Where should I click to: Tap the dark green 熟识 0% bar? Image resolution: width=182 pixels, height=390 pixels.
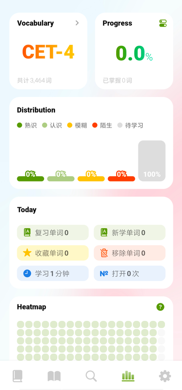click(30, 178)
